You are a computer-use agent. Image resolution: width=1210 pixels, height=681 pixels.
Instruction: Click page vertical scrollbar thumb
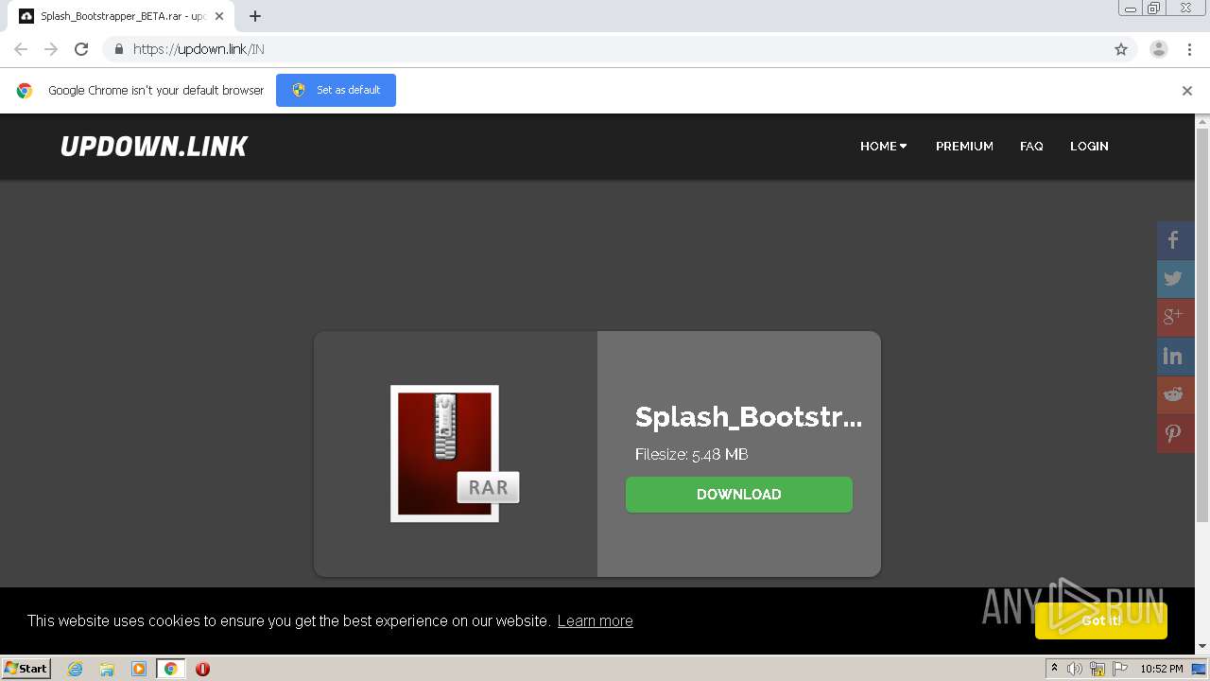pos(1202,323)
